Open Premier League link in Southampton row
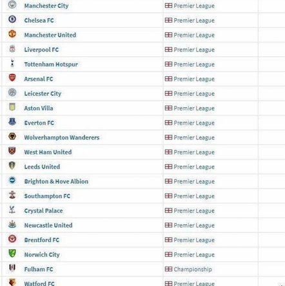The width and height of the screenshot is (285, 286). tap(194, 196)
